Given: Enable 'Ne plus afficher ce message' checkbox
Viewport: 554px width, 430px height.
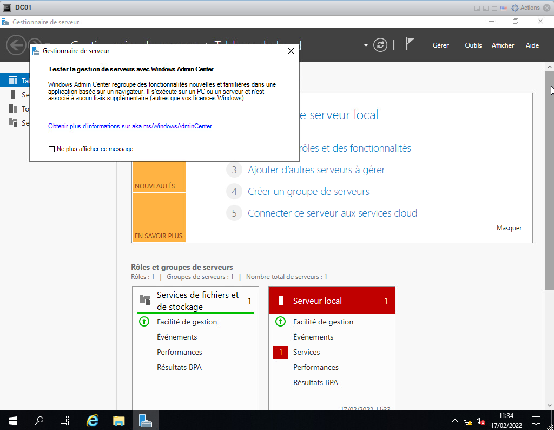Looking at the screenshot, I should (52, 149).
